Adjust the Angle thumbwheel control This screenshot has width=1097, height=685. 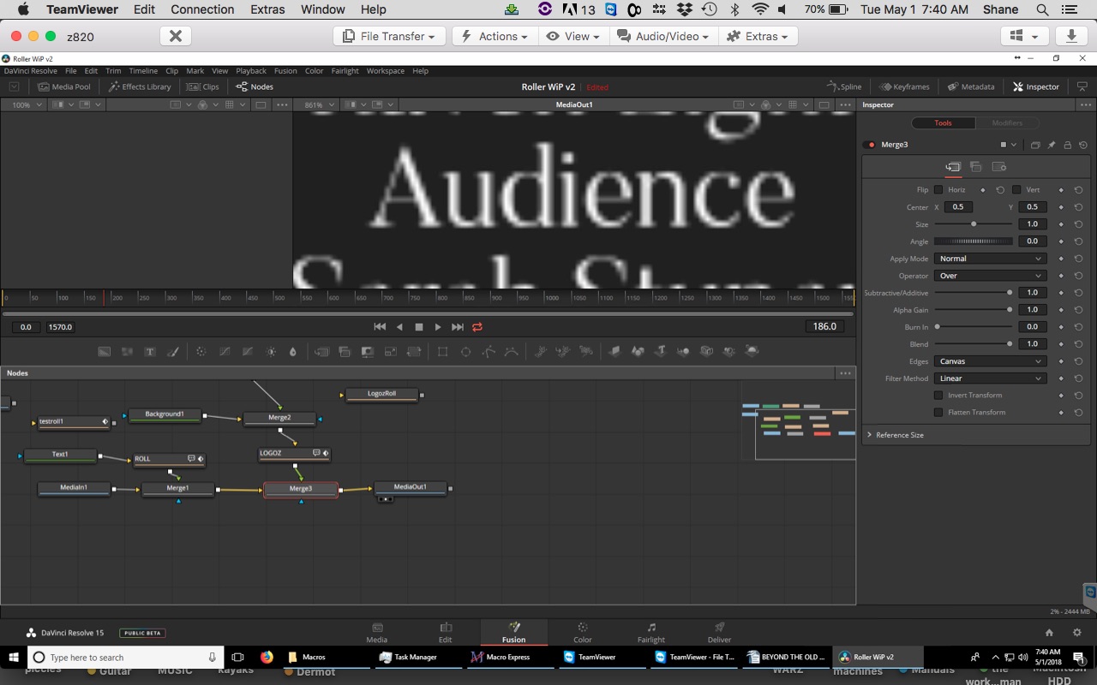coord(974,241)
